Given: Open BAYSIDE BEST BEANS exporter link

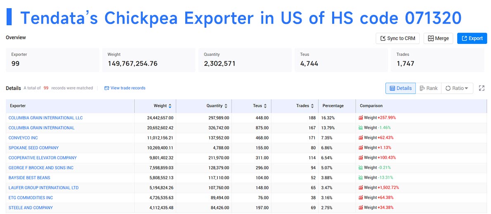Looking at the screenshot, I should tap(29, 178).
